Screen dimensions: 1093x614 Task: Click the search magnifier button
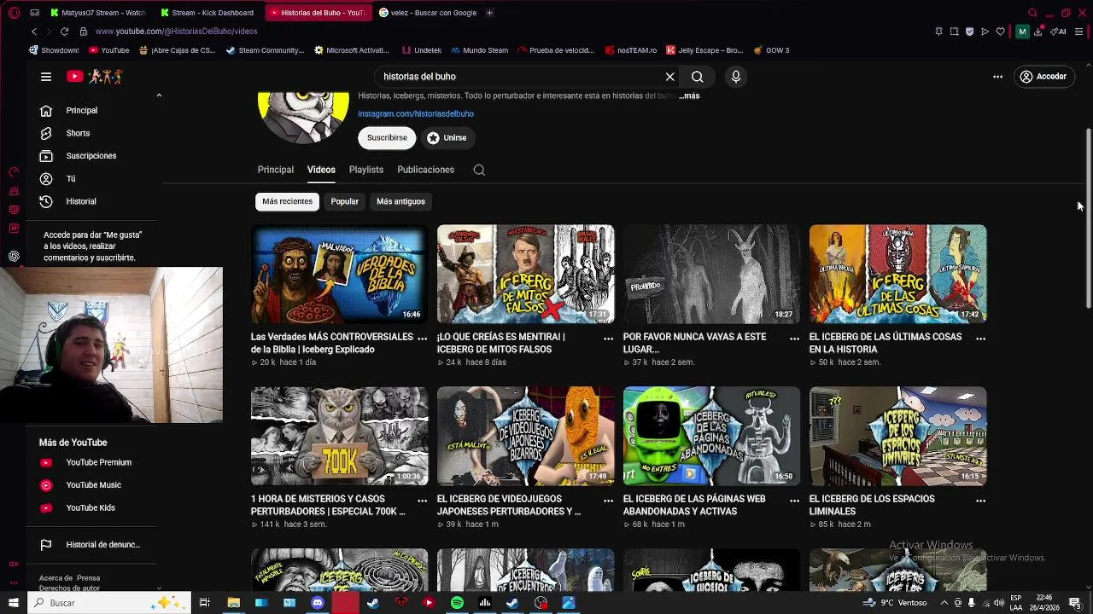pyautogui.click(x=698, y=77)
